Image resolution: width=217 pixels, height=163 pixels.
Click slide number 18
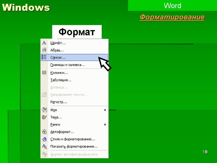tap(205, 152)
